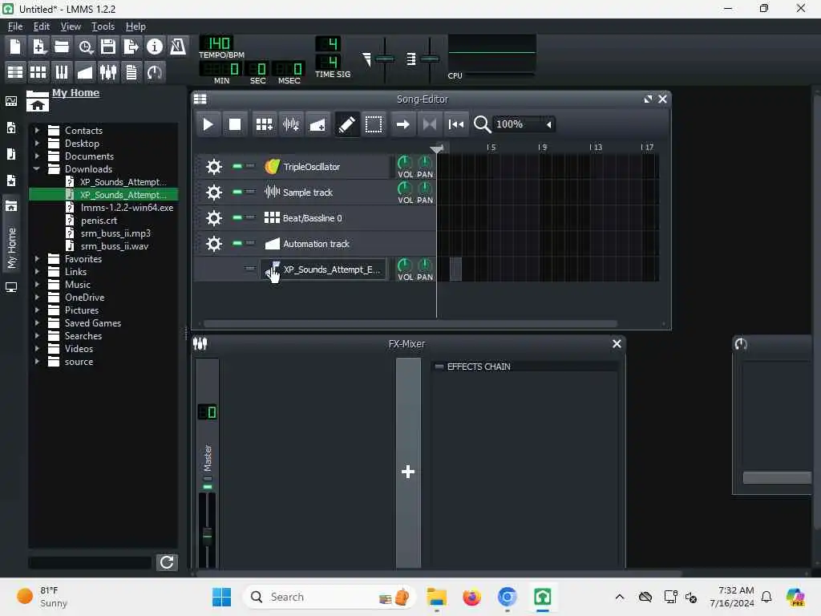Screen dimensions: 821x616
Task: Expand the Documents folder
Action: click(37, 156)
